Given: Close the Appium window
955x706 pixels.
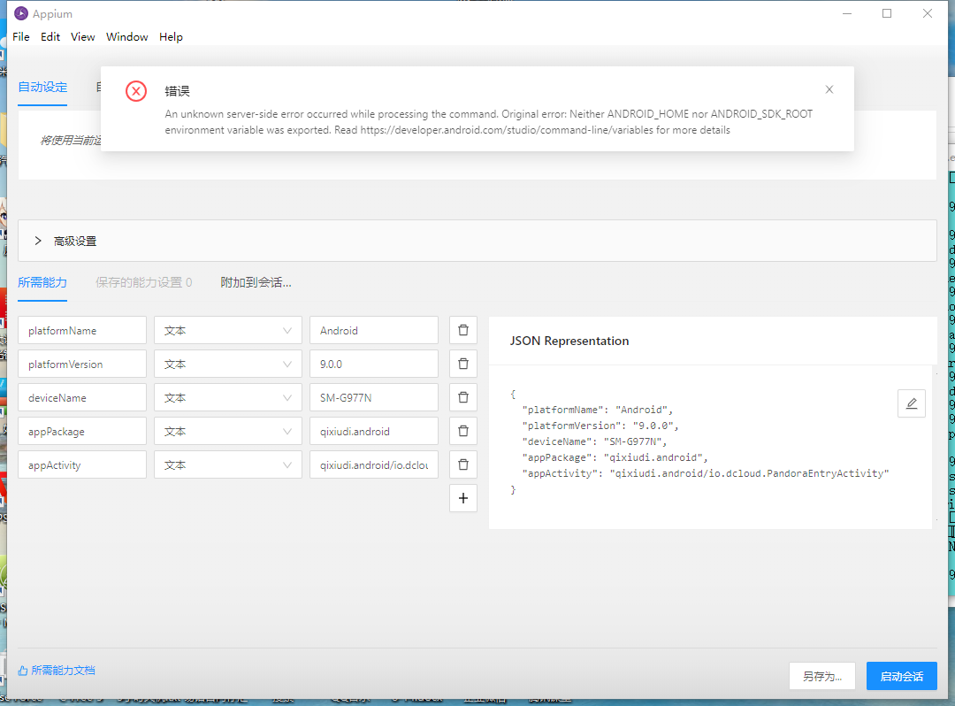Looking at the screenshot, I should pyautogui.click(x=927, y=13).
